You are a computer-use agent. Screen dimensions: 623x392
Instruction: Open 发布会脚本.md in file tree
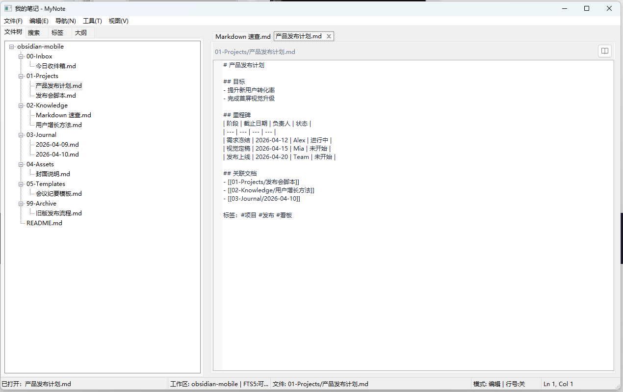coord(55,96)
